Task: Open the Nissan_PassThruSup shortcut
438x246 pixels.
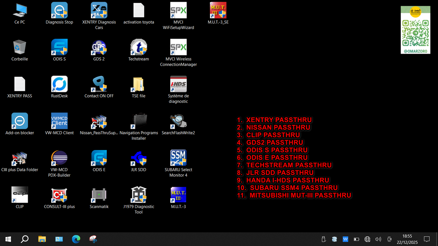Action: coord(99,124)
